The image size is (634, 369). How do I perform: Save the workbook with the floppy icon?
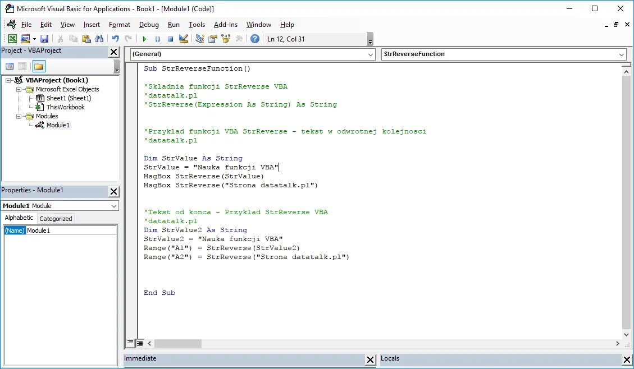[44, 39]
